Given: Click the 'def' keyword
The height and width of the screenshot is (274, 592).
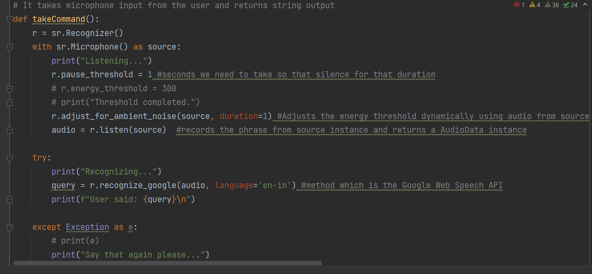Looking at the screenshot, I should (20, 19).
